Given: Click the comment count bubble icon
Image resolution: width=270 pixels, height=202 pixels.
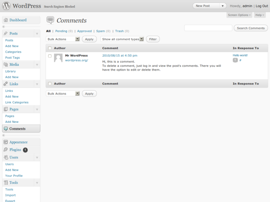Looking at the screenshot, I should click(x=235, y=60).
